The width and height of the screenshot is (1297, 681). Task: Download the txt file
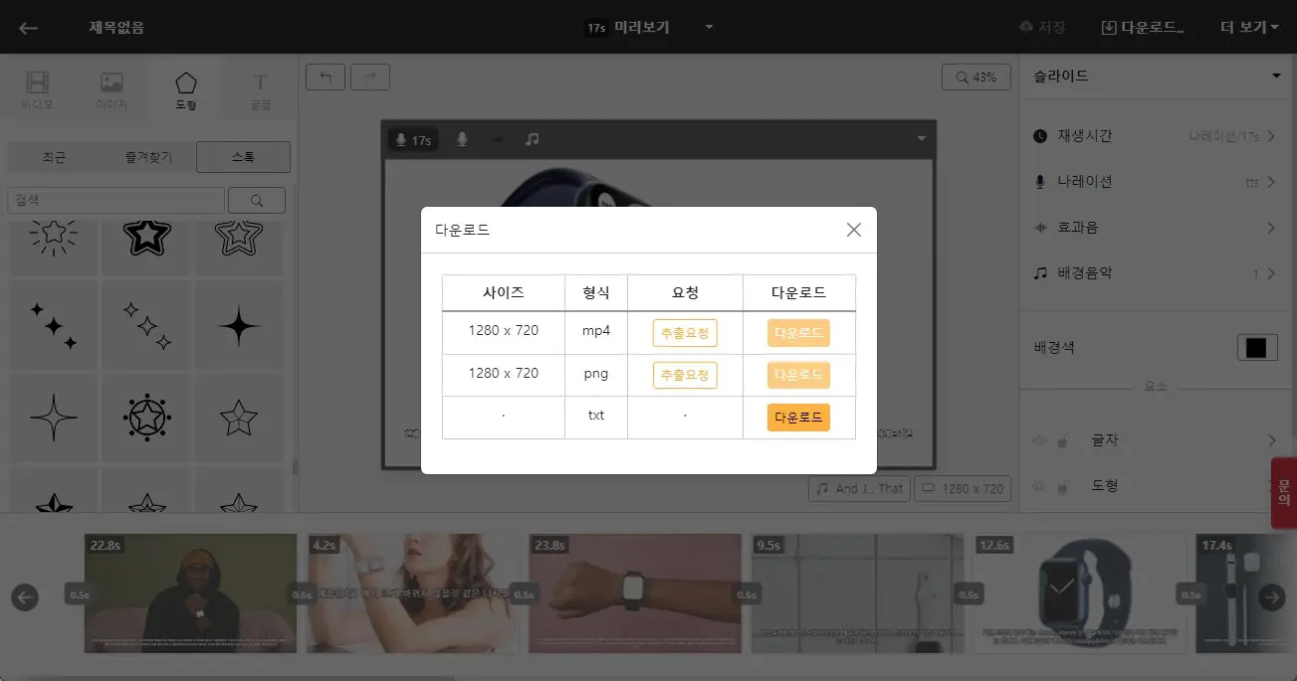798,418
